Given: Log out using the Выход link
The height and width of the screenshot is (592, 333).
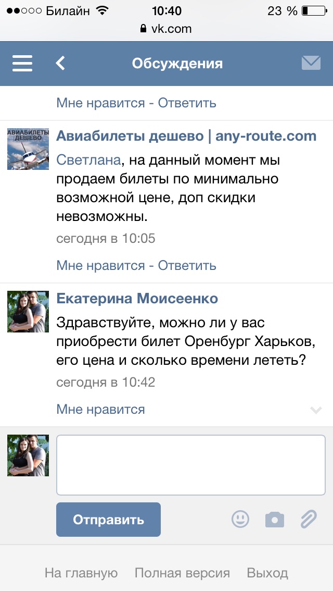Looking at the screenshot, I should tap(267, 573).
